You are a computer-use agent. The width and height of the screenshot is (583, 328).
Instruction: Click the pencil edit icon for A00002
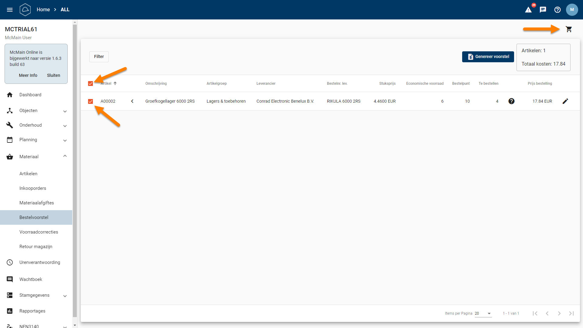click(x=565, y=101)
